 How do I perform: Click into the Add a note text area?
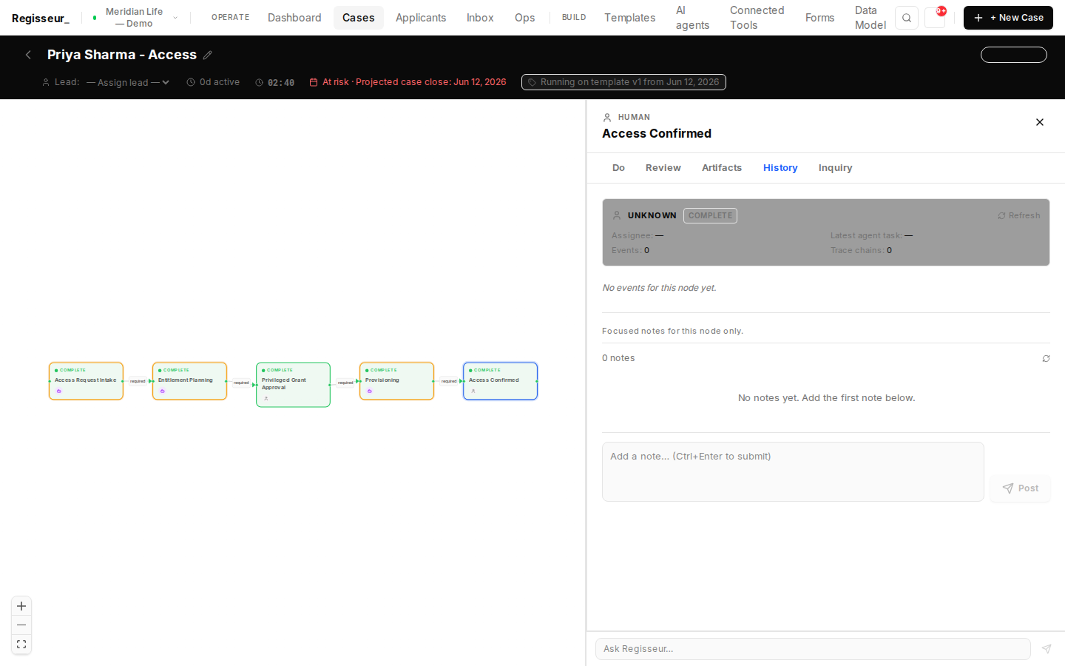[x=793, y=471]
